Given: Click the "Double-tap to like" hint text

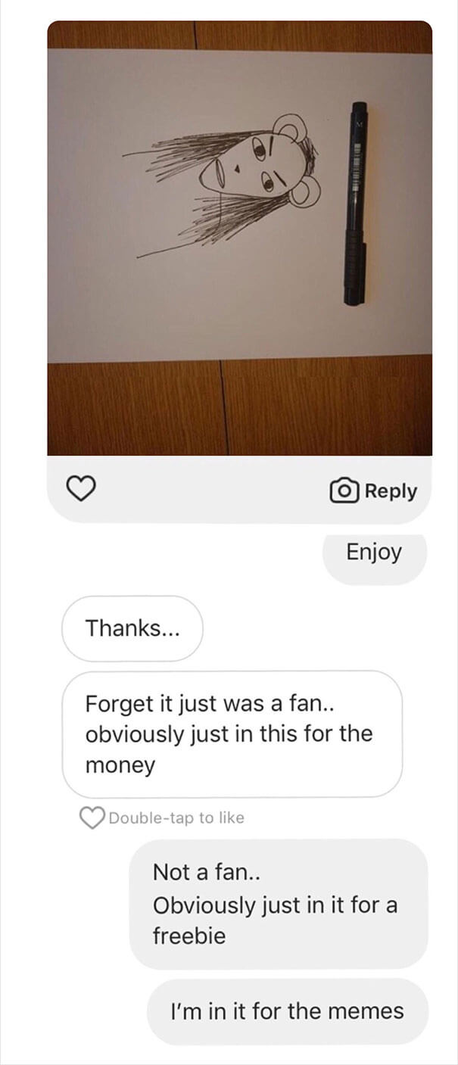Looking at the screenshot, I should click(x=176, y=817).
